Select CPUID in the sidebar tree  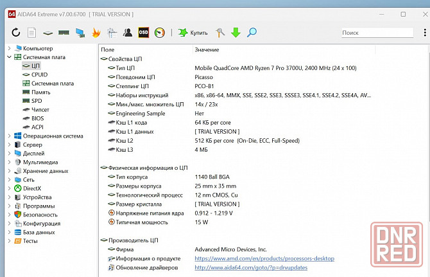(39, 75)
